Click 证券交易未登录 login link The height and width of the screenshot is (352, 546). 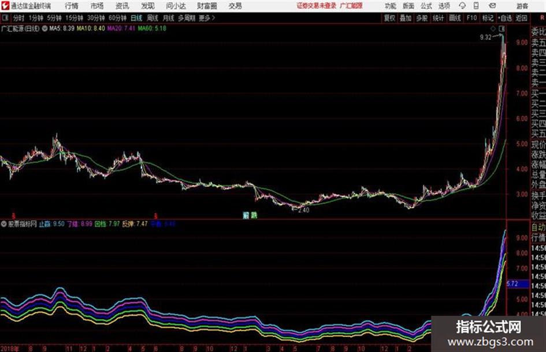tap(317, 6)
